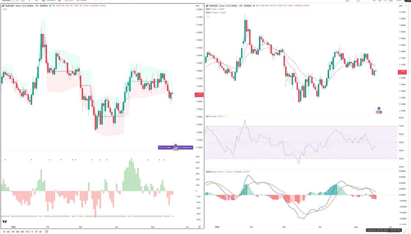
Task: Click the left chart current price label 1.16509
Action: [x=199, y=94]
